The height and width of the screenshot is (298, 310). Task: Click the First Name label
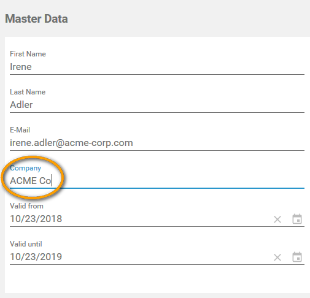(28, 54)
